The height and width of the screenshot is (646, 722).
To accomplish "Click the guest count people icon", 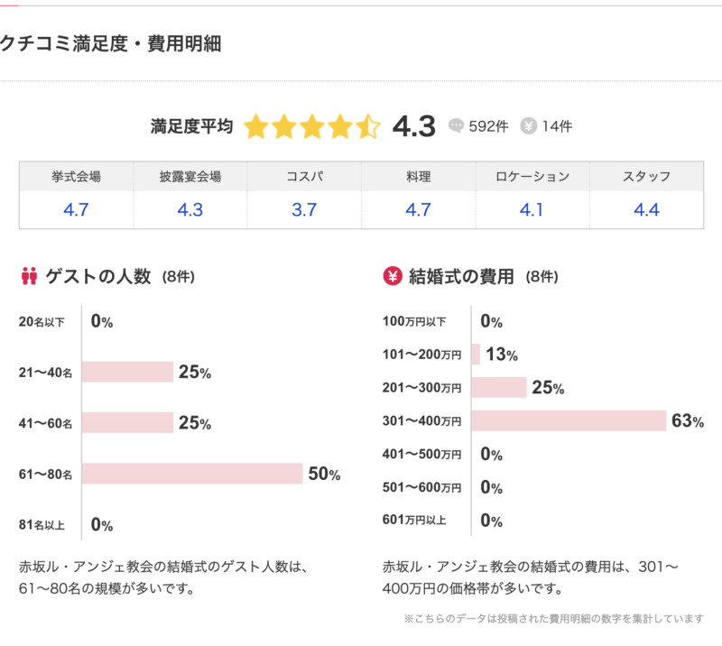I will point(28,277).
